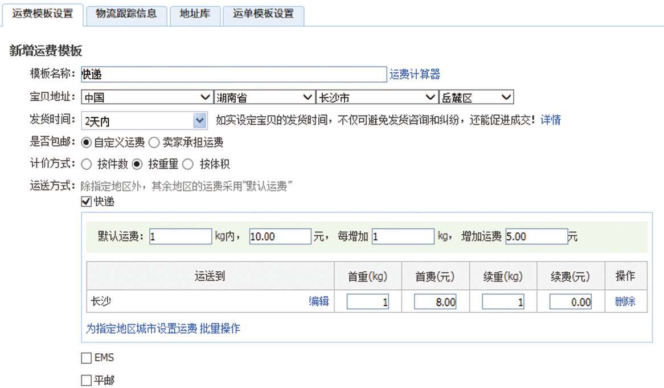Open the 物流跟踪信息 tab
Screen dimensions: 664x388
(x=126, y=15)
